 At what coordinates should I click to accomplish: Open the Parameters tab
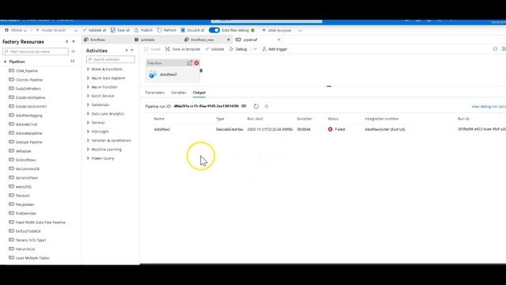[155, 93]
